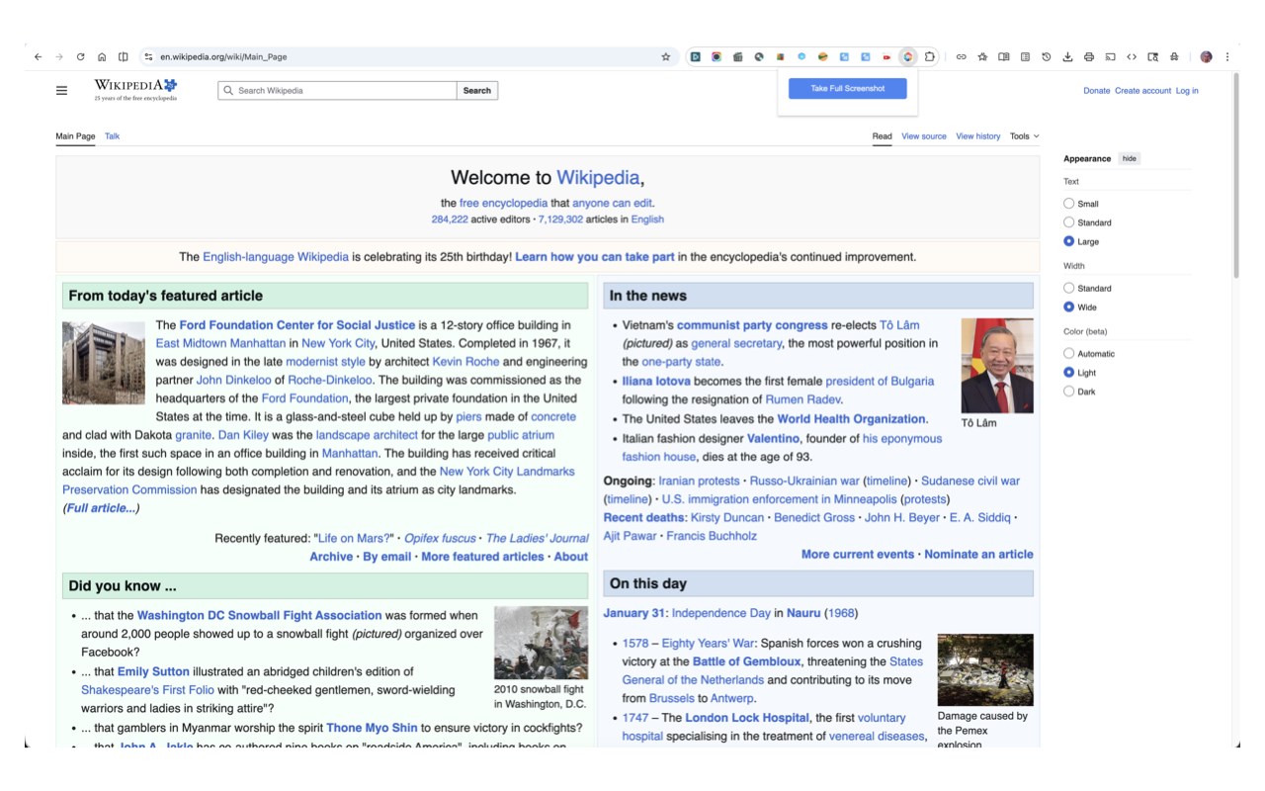1265x791 pixels.
Task: Click the page's vertical scrollbar
Action: tap(1235, 178)
